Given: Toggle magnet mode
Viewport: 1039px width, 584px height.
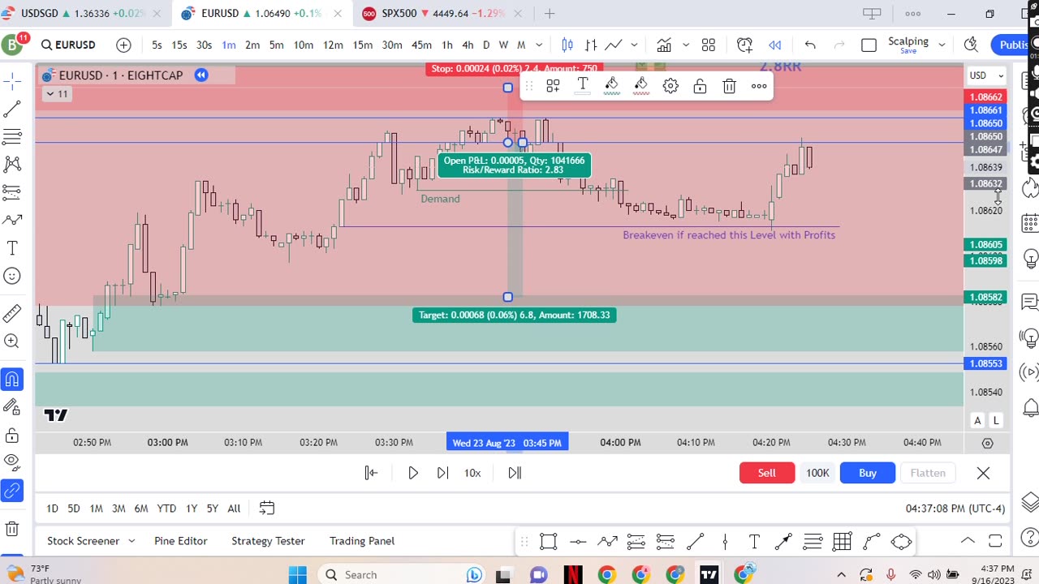Looking at the screenshot, I should tap(12, 379).
